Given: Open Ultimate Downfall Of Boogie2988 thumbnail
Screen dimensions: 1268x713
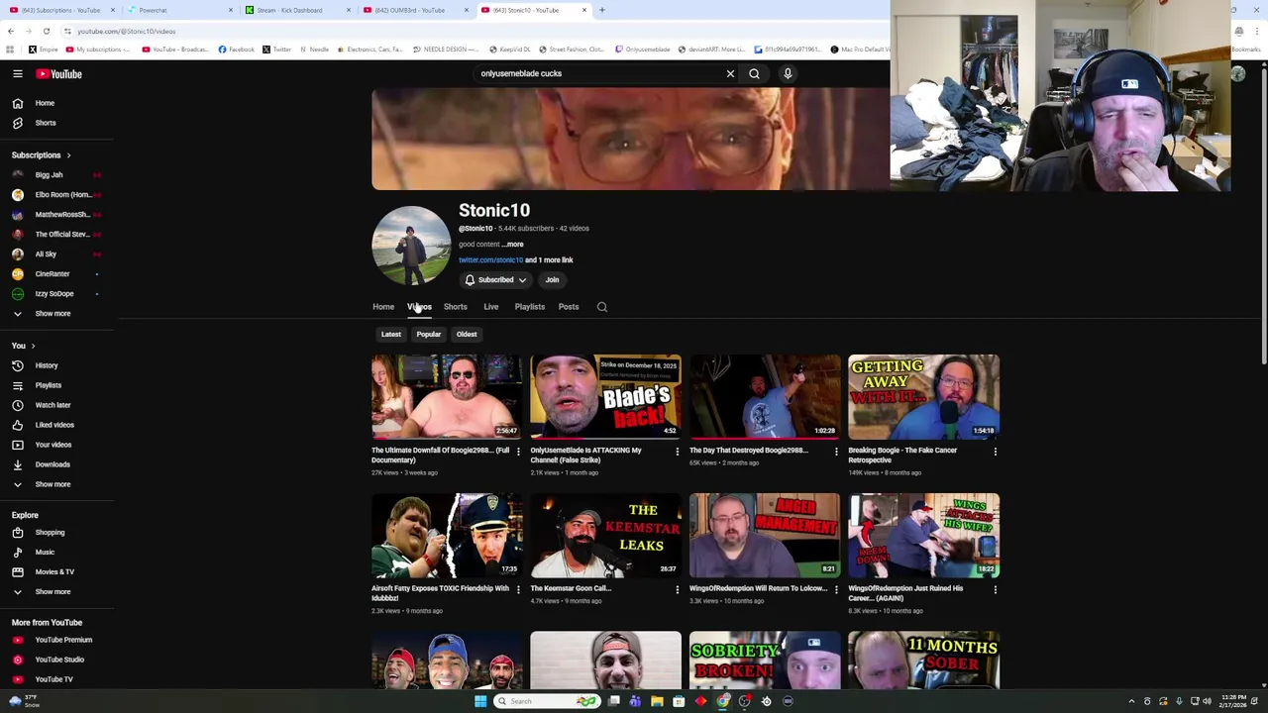Looking at the screenshot, I should point(447,396).
